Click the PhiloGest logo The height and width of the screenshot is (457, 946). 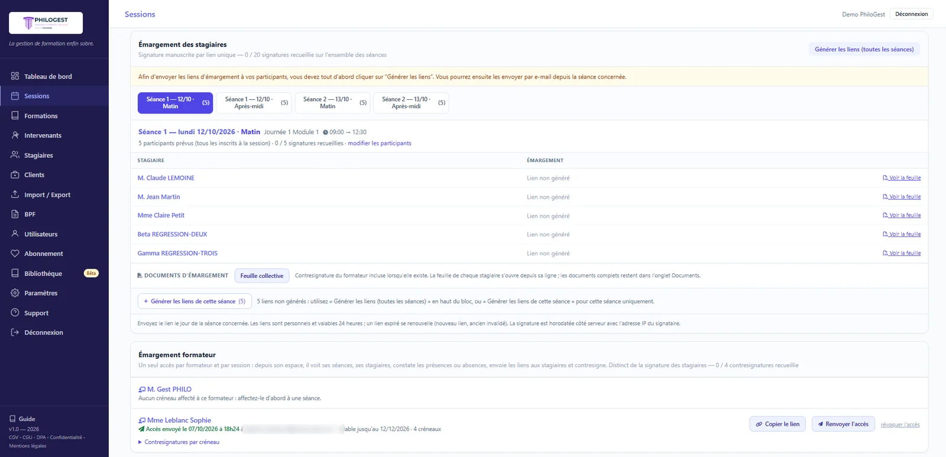pos(46,23)
